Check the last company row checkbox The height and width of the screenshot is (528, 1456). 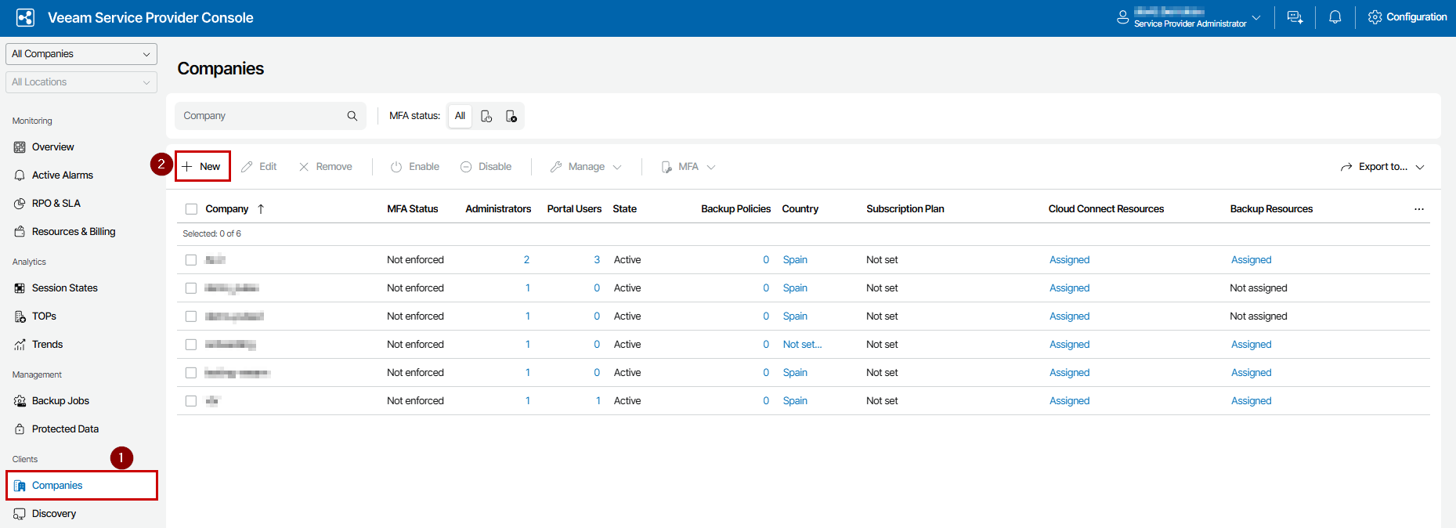tap(191, 401)
